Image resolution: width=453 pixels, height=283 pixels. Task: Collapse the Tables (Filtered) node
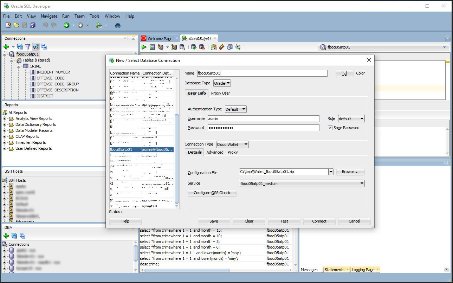pyautogui.click(x=11, y=60)
